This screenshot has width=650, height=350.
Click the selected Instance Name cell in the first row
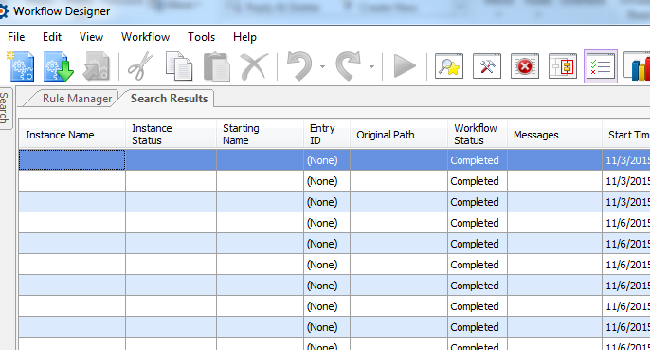[x=72, y=160]
